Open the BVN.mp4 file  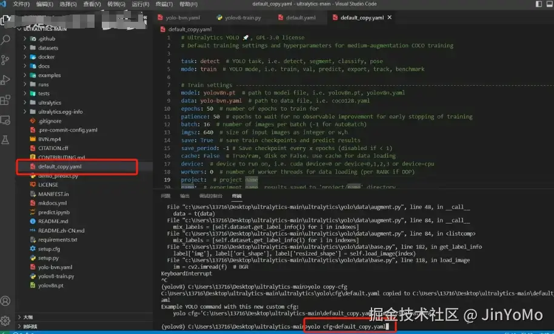click(x=50, y=139)
